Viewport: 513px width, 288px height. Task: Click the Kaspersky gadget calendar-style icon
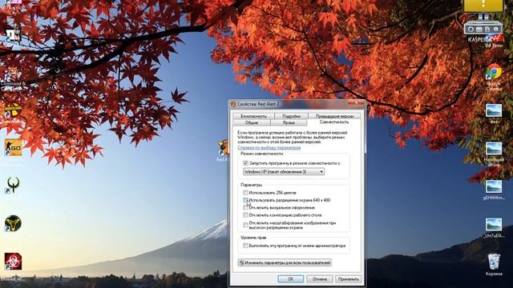[x=479, y=29]
